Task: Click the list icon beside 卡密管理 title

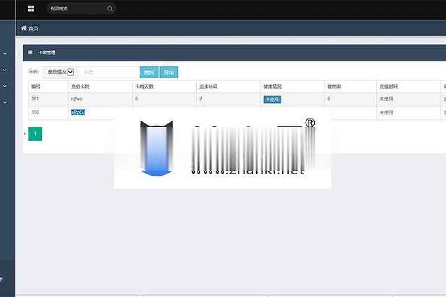Action: click(30, 52)
